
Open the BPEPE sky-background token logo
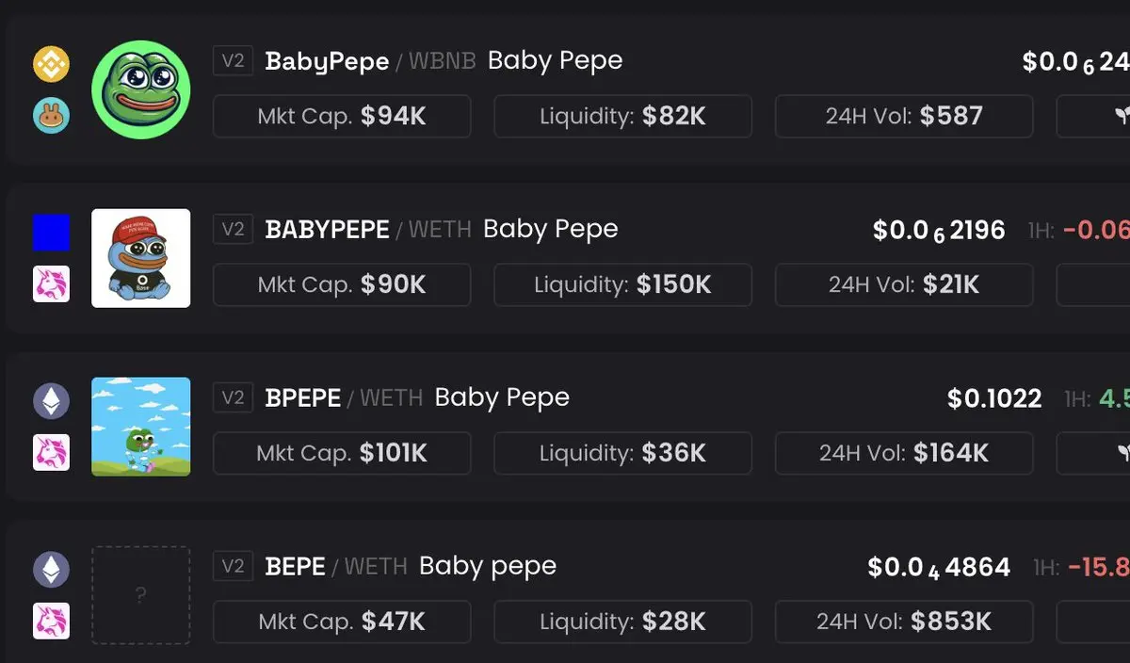coord(141,427)
